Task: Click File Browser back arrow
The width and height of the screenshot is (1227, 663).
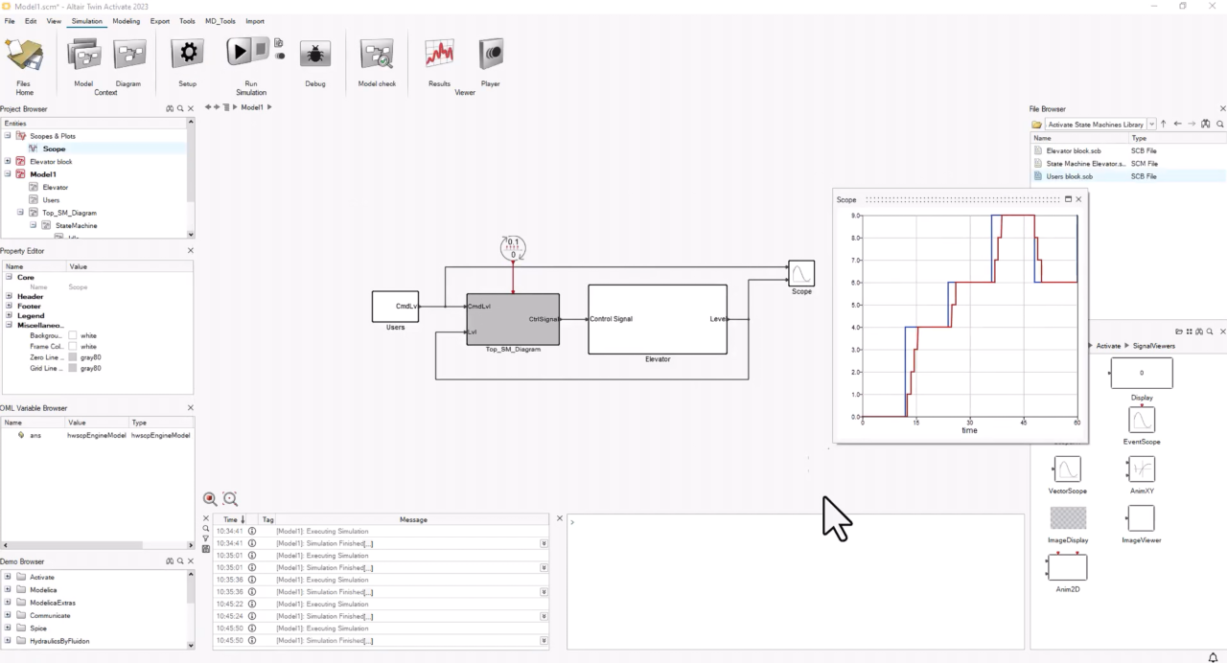Action: click(x=1178, y=125)
